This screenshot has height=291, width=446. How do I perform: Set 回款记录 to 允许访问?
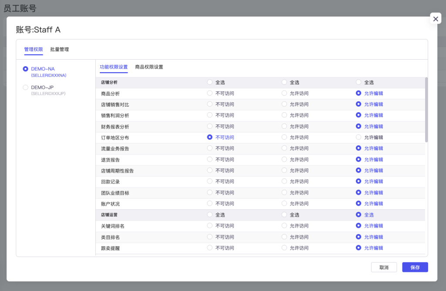[284, 181]
